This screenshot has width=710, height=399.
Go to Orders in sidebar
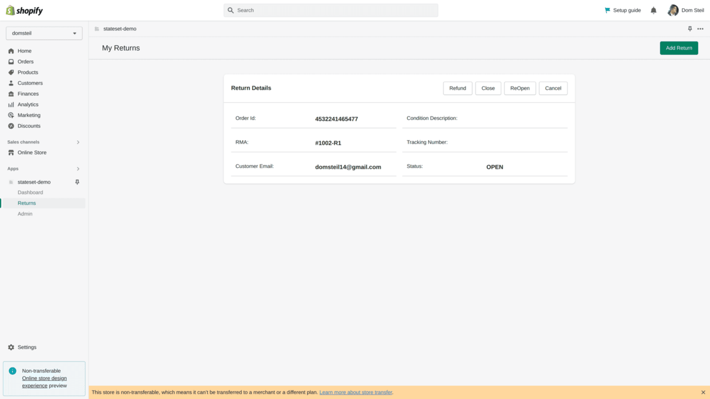coord(25,62)
